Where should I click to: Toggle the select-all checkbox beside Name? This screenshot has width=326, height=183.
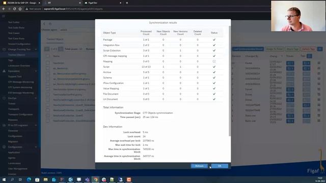pyautogui.click(x=47, y=56)
